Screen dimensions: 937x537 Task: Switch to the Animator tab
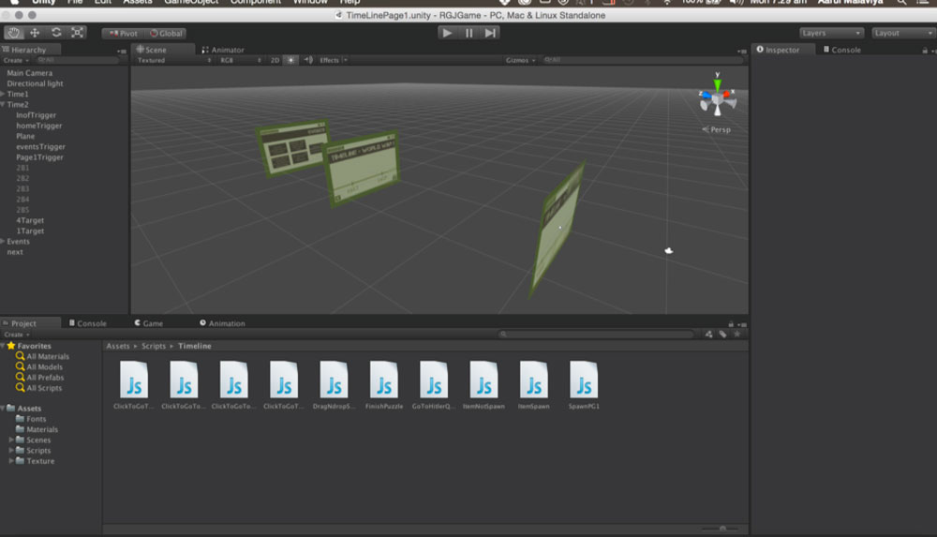pyautogui.click(x=223, y=50)
